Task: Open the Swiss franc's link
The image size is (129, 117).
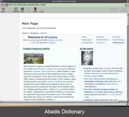Action: point(112,84)
